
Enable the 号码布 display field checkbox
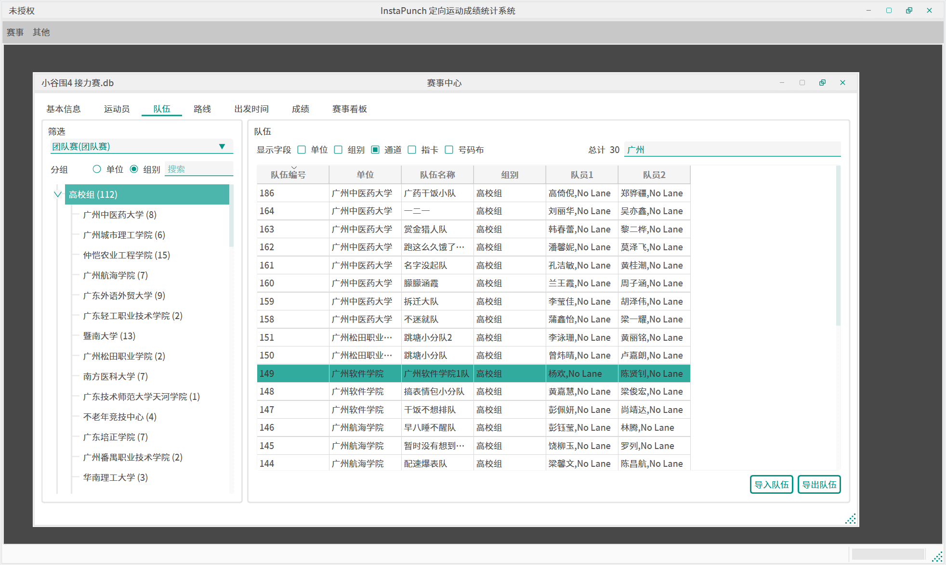(x=449, y=150)
